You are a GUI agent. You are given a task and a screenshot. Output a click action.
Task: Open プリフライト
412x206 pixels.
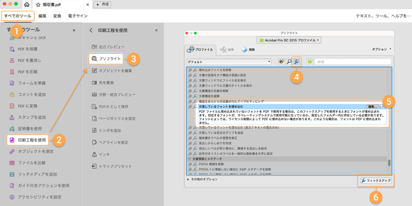tap(106, 59)
